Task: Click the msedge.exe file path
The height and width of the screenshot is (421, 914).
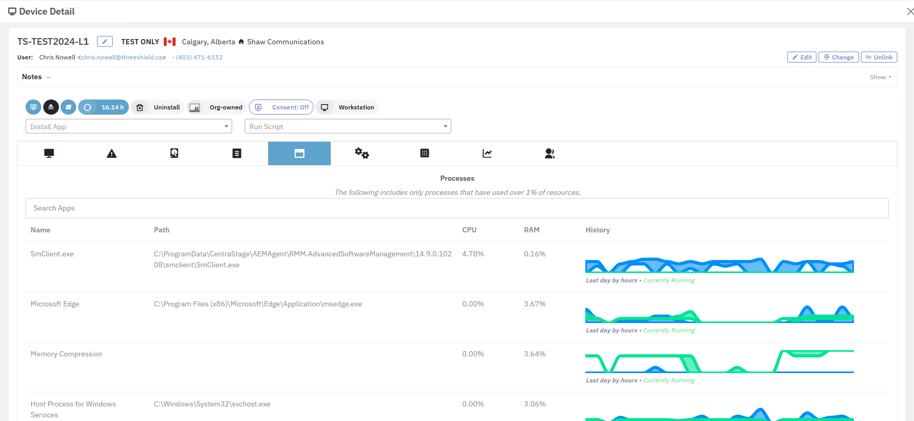Action: click(258, 304)
